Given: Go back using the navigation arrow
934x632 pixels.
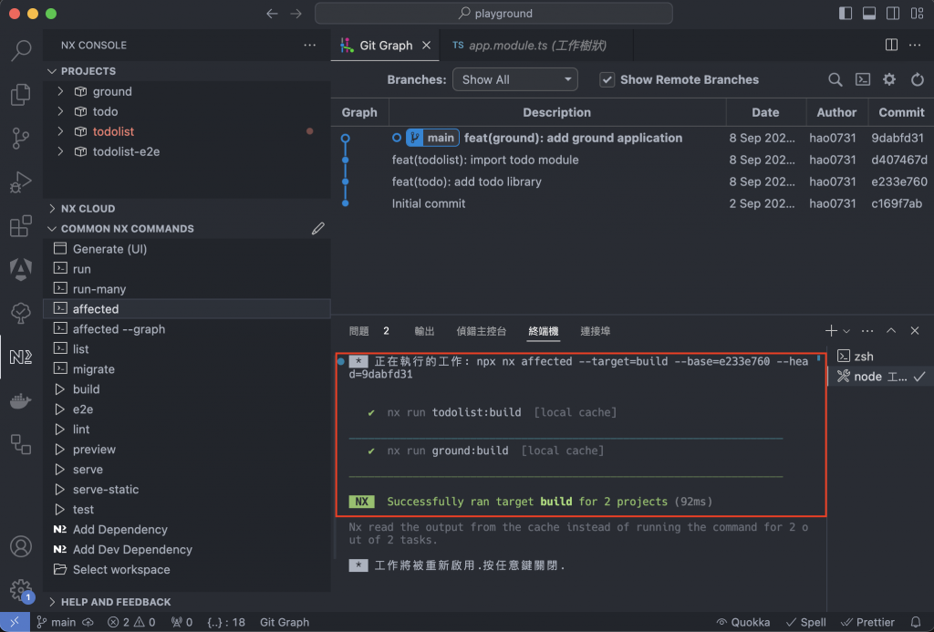Looking at the screenshot, I should tap(272, 13).
